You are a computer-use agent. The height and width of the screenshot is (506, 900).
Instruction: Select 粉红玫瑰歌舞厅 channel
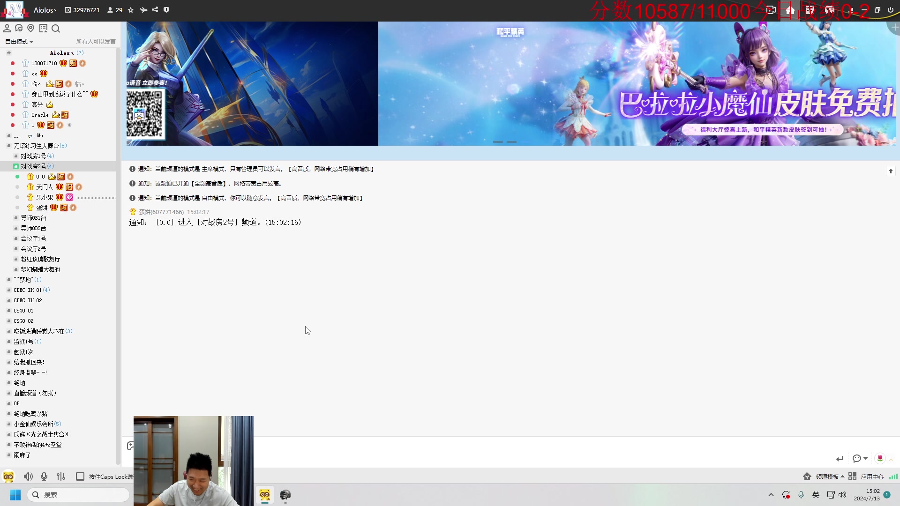(40, 259)
